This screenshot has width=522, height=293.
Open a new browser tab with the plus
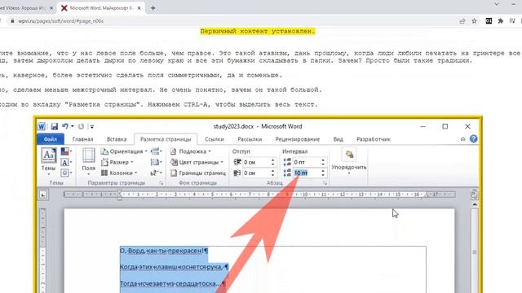click(x=153, y=8)
